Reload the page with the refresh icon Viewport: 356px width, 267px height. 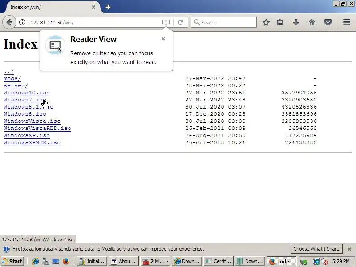(x=181, y=22)
